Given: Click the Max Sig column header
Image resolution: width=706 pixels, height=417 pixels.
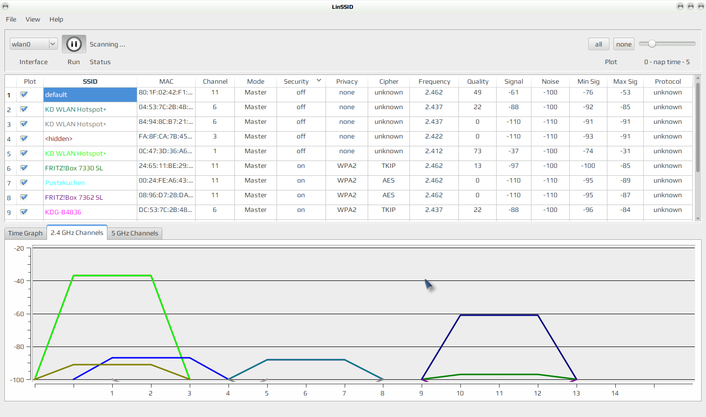Looking at the screenshot, I should point(625,81).
